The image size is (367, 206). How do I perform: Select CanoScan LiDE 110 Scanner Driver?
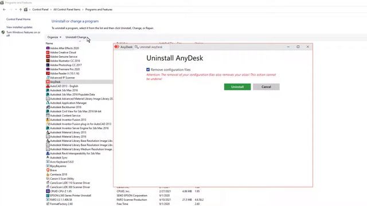click(x=70, y=183)
